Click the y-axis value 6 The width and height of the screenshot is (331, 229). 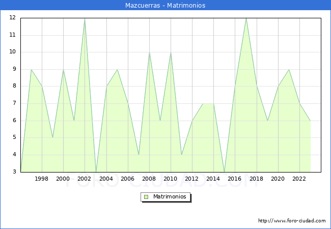point(14,121)
